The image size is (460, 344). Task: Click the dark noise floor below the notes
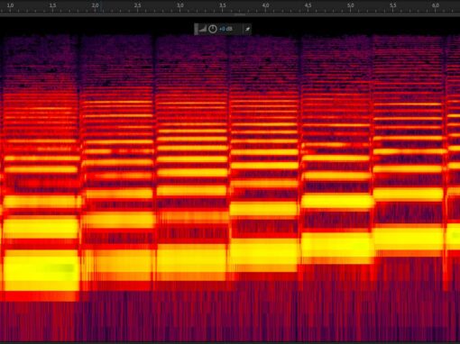pos(230,318)
